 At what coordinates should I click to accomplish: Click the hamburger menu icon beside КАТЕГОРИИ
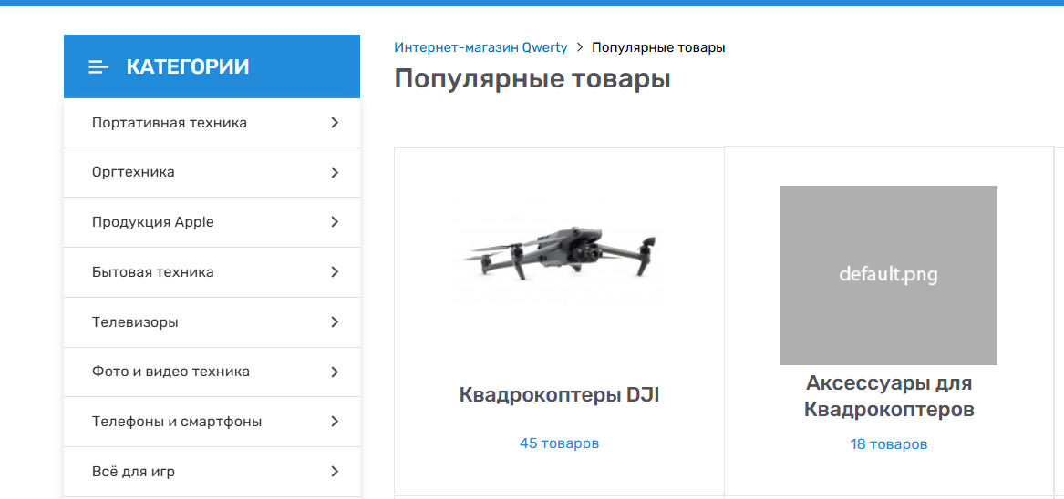click(98, 67)
